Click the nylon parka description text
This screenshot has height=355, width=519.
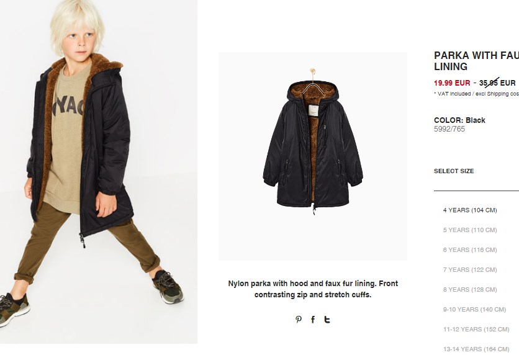(313, 289)
